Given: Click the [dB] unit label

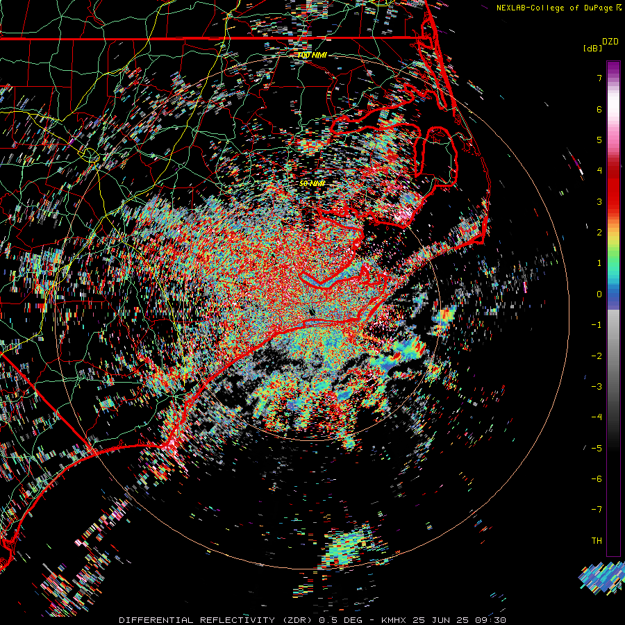Looking at the screenshot, I should pos(592,48).
